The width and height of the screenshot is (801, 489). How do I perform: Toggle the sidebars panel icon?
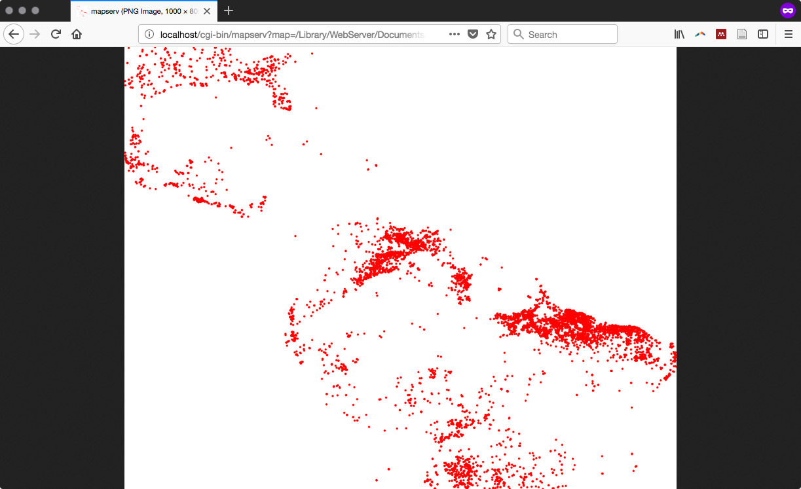pyautogui.click(x=763, y=34)
